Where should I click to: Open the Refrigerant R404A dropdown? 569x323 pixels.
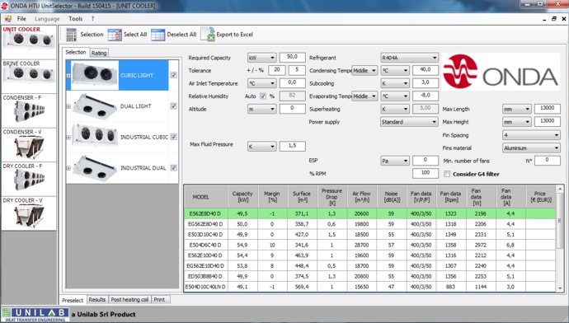[409, 58]
